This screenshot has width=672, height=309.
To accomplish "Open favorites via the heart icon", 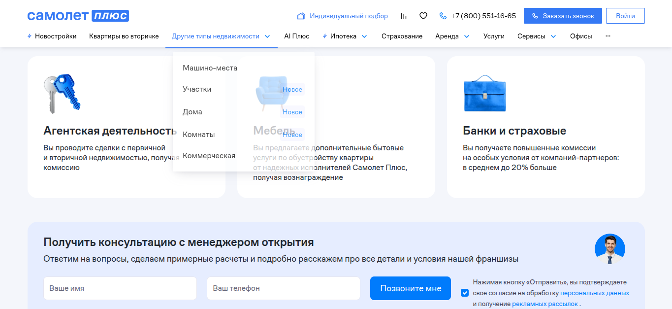I will [423, 16].
